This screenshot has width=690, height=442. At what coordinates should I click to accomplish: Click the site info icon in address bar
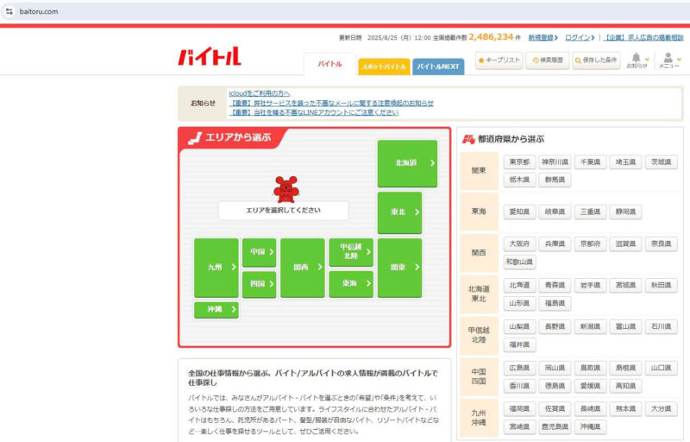coord(9,11)
